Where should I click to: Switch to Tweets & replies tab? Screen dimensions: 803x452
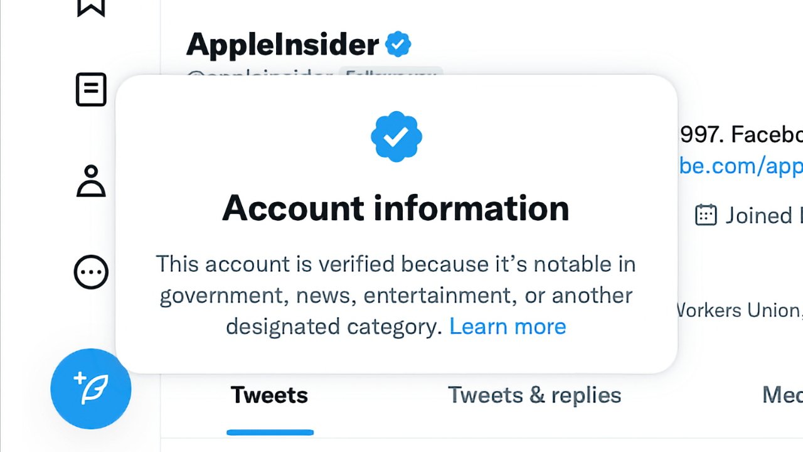[x=534, y=395]
